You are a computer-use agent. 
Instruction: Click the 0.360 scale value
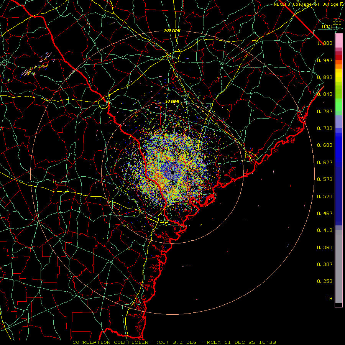325,247
